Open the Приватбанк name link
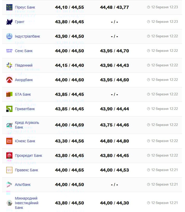 coord(25,109)
